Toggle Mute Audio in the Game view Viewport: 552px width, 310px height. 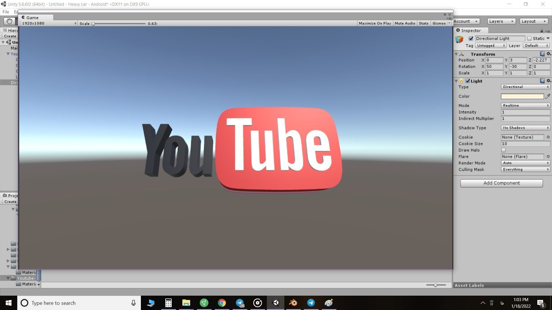coord(405,23)
